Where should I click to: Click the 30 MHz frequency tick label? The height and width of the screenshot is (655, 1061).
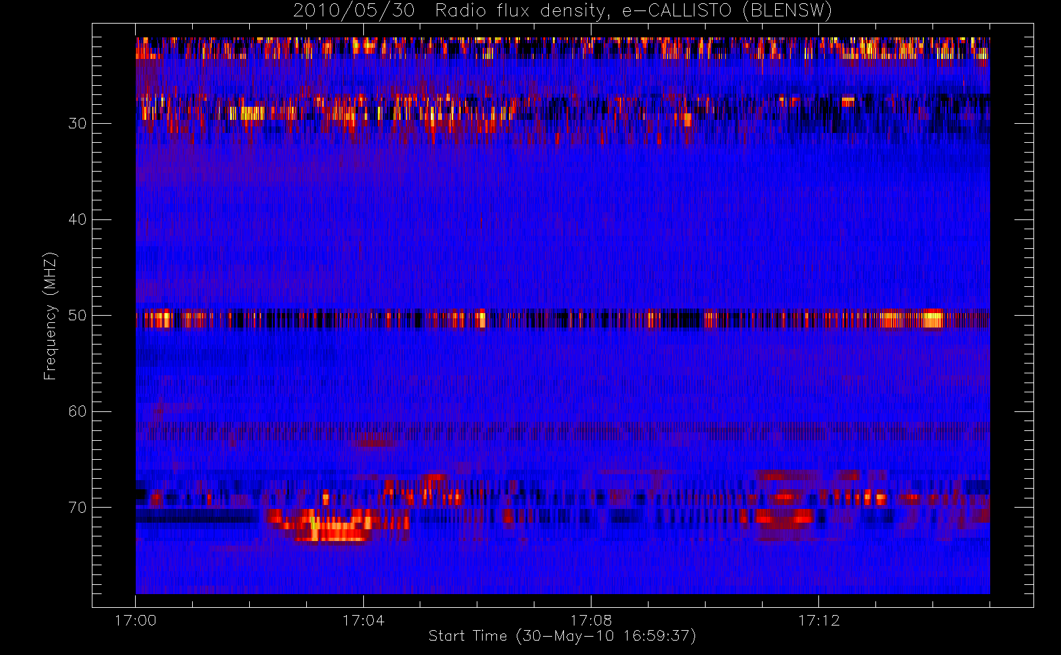pos(77,124)
